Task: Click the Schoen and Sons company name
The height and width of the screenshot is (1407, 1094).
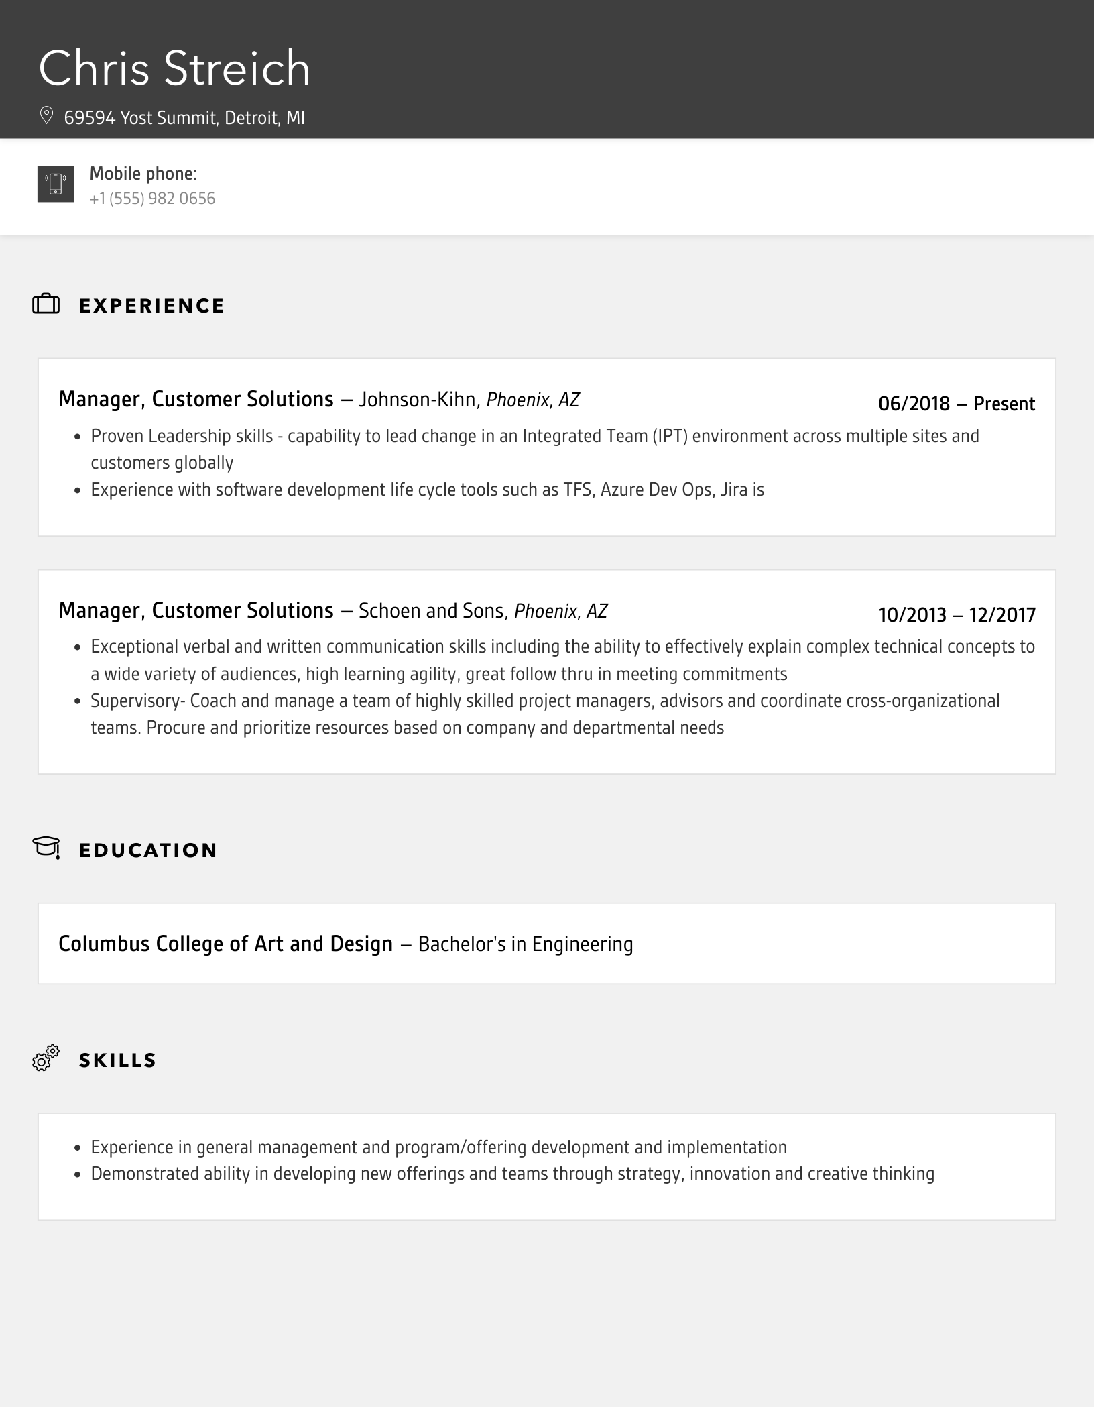Action: tap(430, 611)
